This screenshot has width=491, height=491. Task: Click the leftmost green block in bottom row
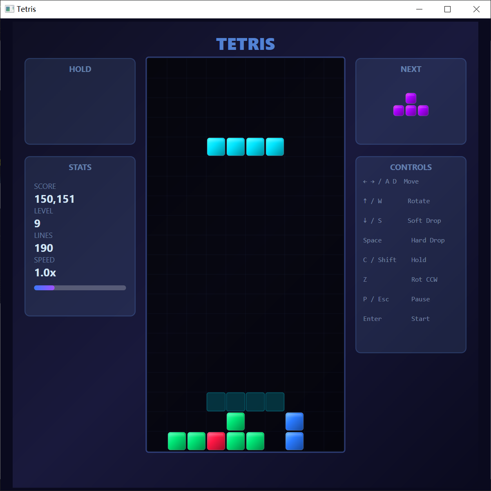pyautogui.click(x=177, y=441)
